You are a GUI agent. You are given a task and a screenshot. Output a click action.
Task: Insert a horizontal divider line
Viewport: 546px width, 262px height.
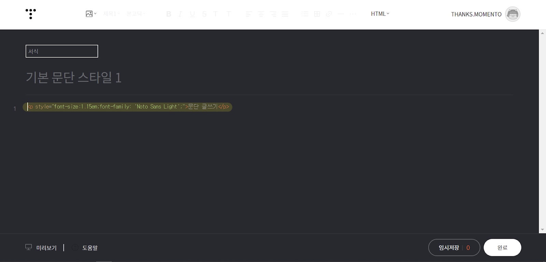tap(341, 14)
